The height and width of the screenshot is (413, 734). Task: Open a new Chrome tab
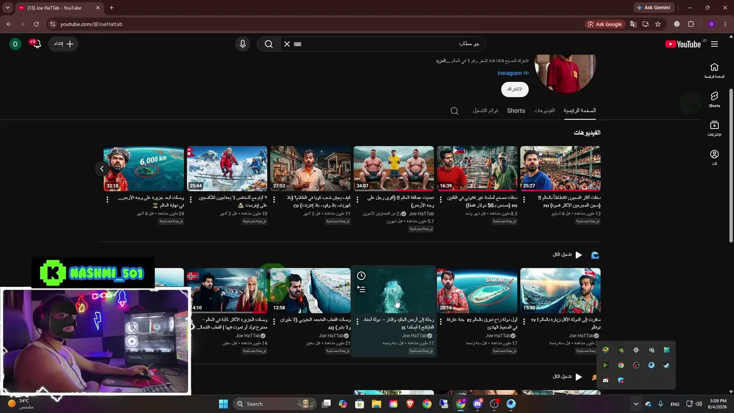111,8
